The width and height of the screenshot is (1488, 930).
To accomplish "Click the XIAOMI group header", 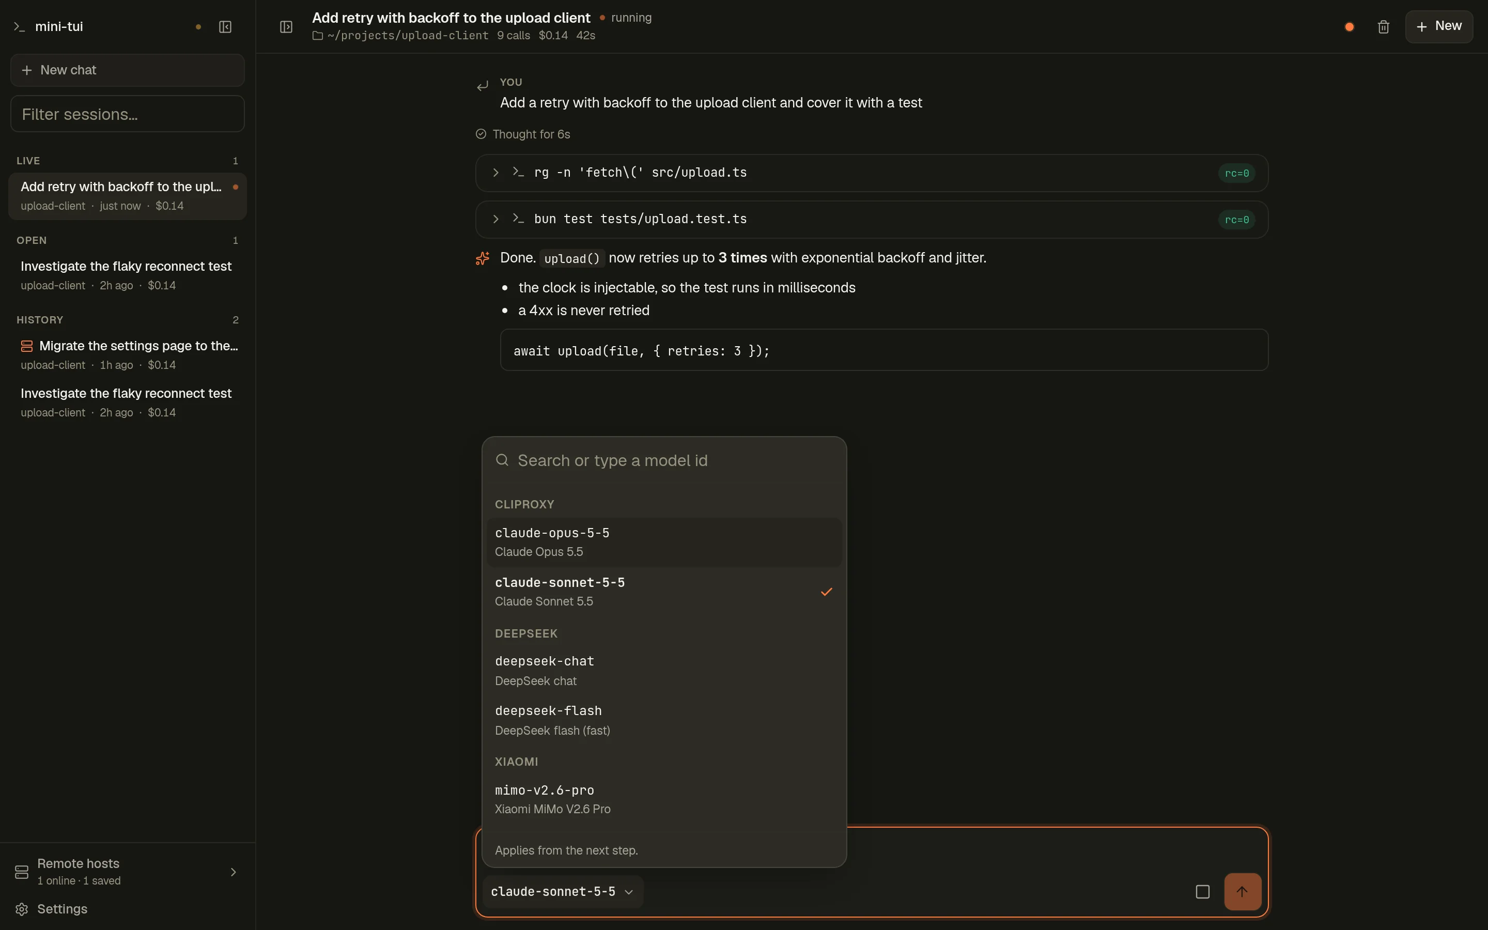I will click(517, 762).
